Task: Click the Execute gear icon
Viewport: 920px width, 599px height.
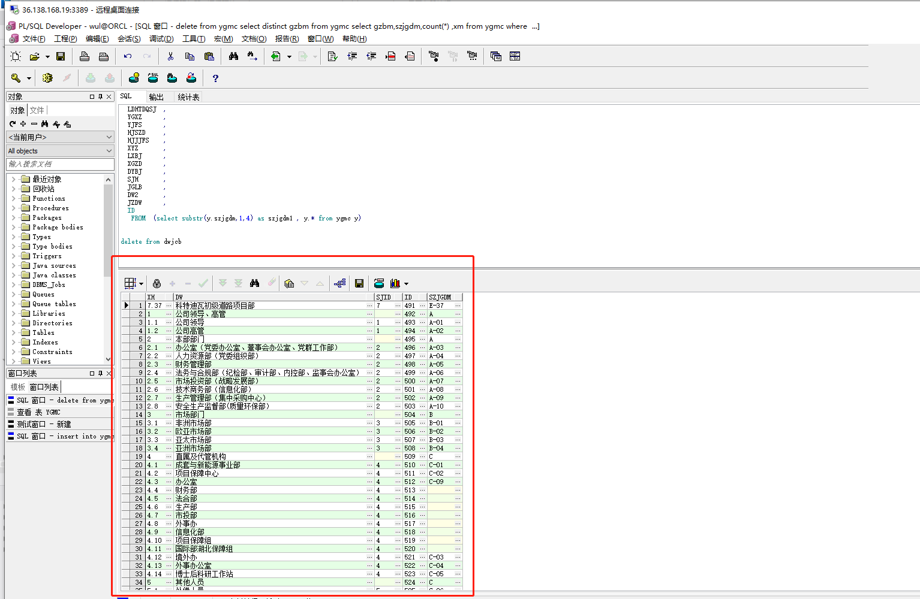Action: pyautogui.click(x=47, y=78)
